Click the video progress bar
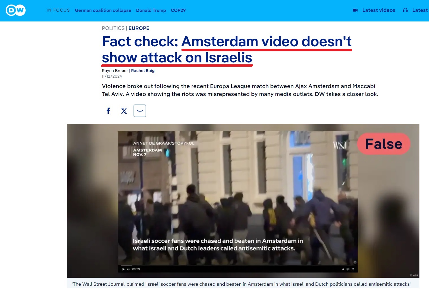The height and width of the screenshot is (299, 429). pyautogui.click(x=238, y=265)
